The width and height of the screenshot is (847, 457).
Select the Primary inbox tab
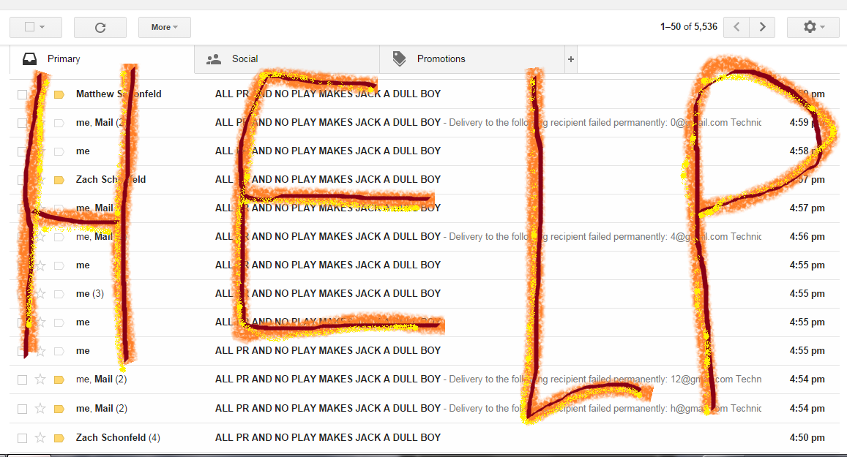[64, 59]
